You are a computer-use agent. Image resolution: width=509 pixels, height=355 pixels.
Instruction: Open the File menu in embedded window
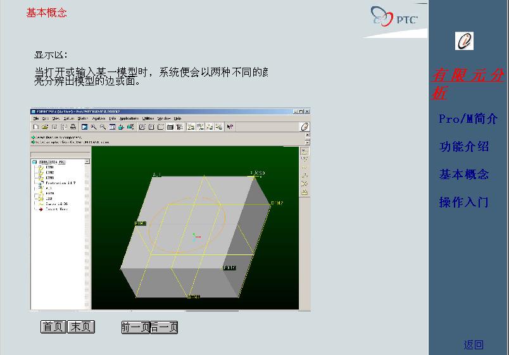coord(36,118)
